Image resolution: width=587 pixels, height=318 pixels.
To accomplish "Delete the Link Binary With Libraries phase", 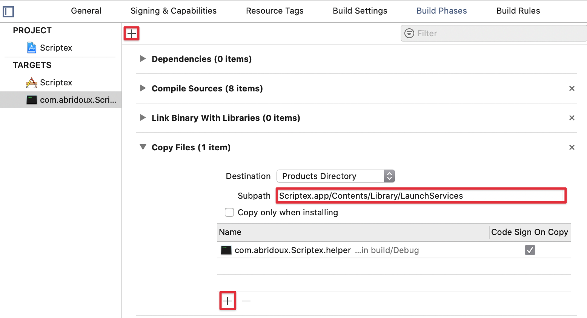I will click(x=572, y=118).
